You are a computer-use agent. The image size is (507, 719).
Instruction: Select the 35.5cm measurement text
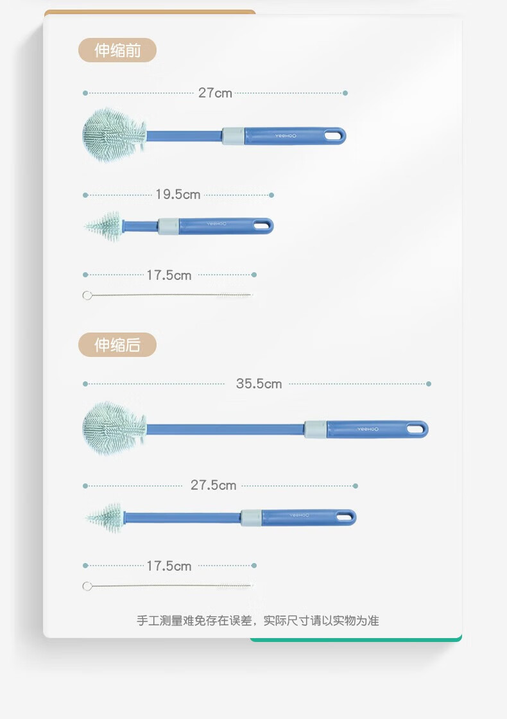pos(259,384)
